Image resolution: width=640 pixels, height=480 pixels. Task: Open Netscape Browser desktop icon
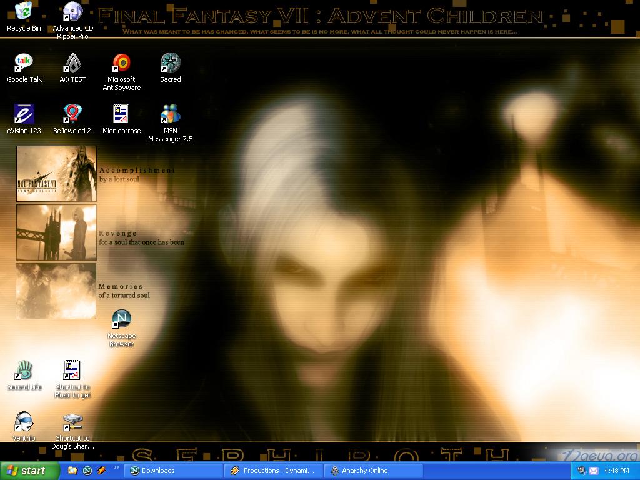121,319
